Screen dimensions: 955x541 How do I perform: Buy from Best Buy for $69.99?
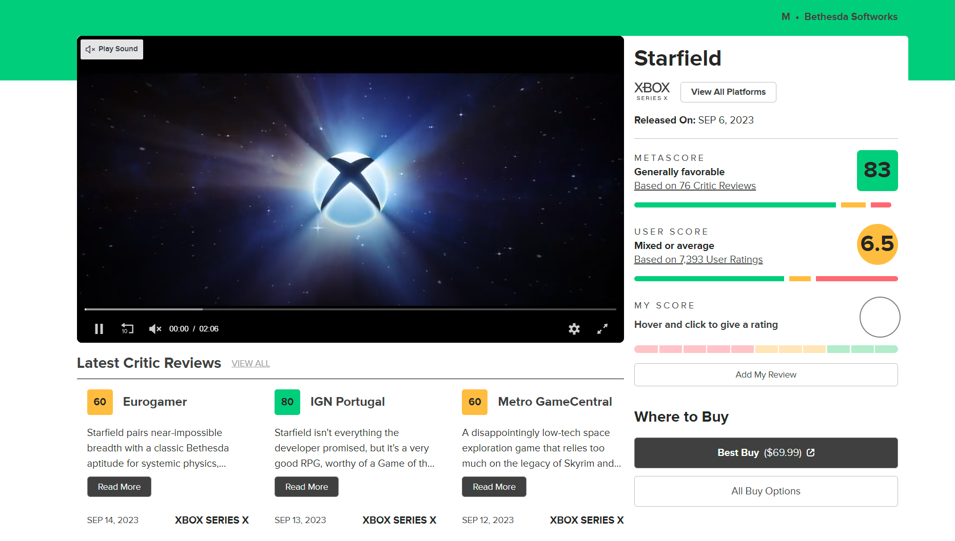coord(766,453)
